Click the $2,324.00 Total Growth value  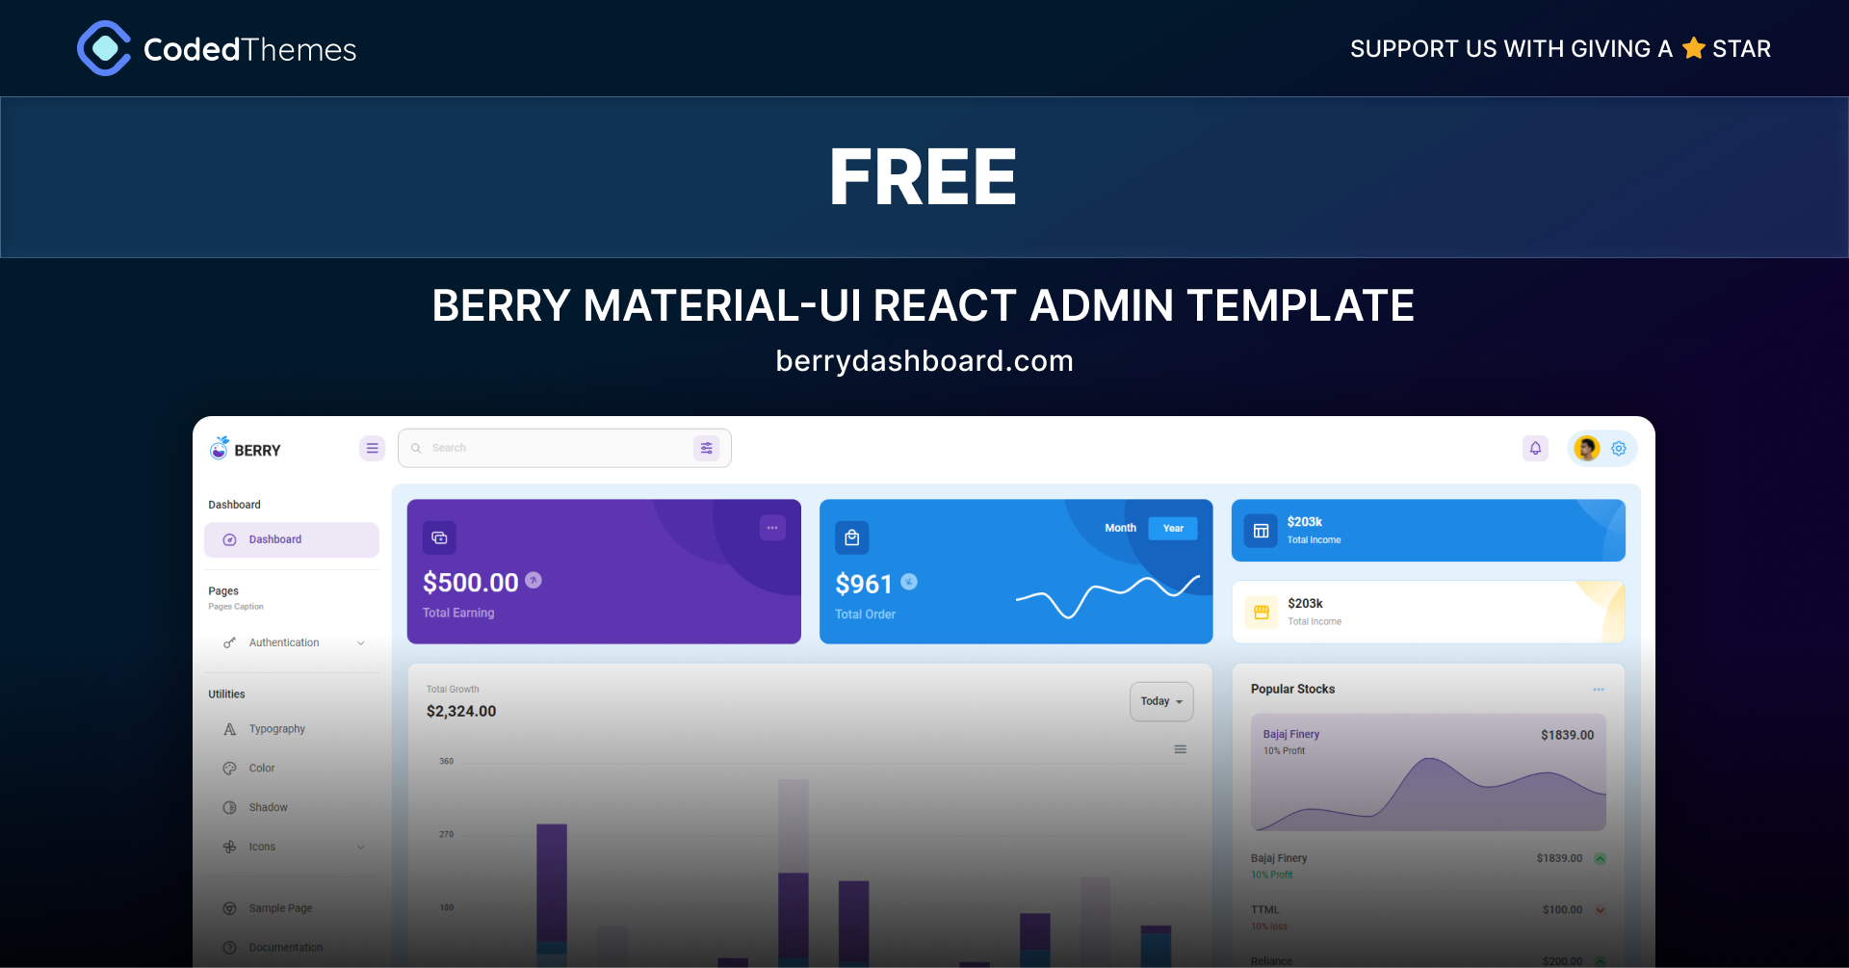click(x=461, y=712)
